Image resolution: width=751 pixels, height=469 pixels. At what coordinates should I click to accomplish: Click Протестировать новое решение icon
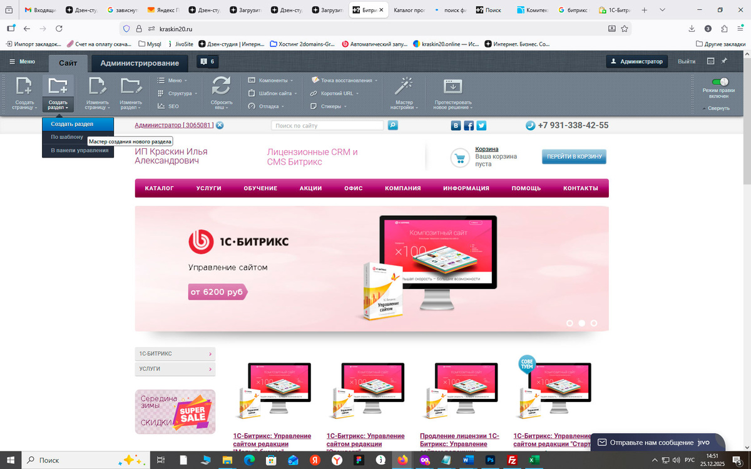coord(452,86)
